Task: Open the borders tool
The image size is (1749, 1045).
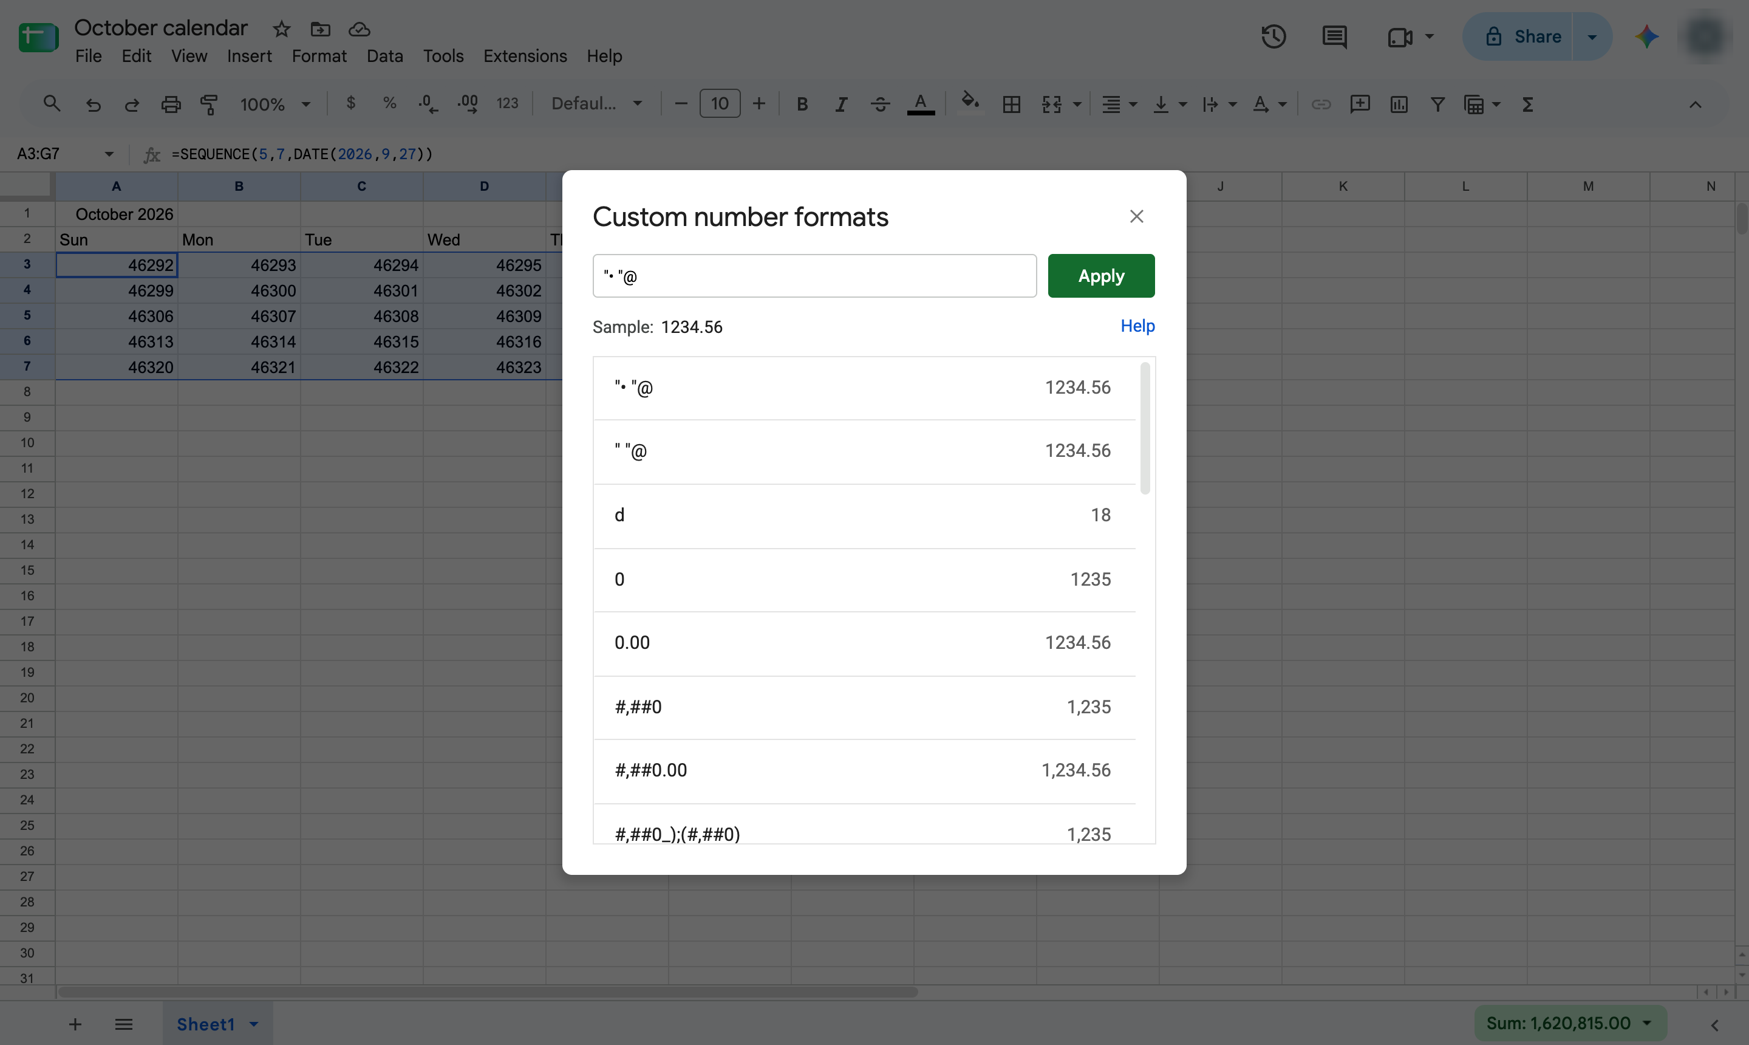Action: pyautogui.click(x=1011, y=104)
